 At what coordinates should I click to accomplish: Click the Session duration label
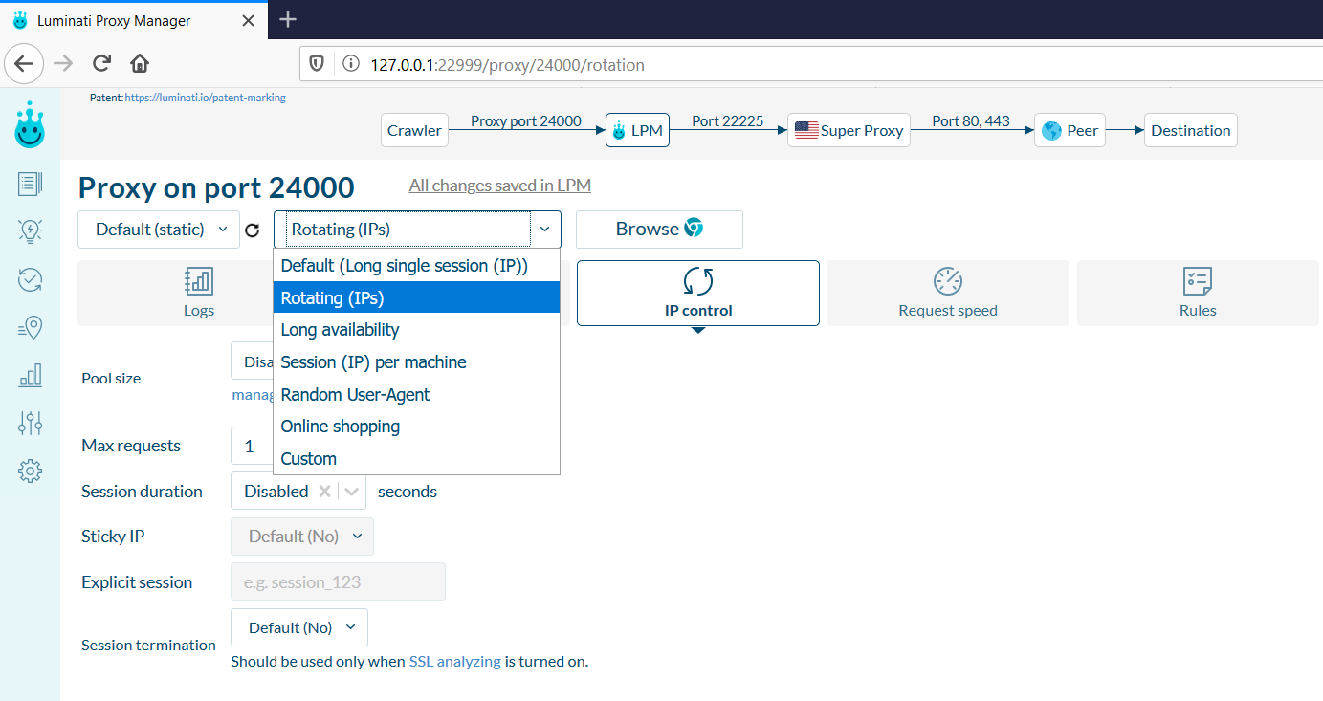[142, 492]
